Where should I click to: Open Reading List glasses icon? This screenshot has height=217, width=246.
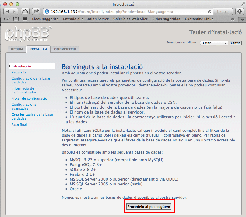pos(7,19)
